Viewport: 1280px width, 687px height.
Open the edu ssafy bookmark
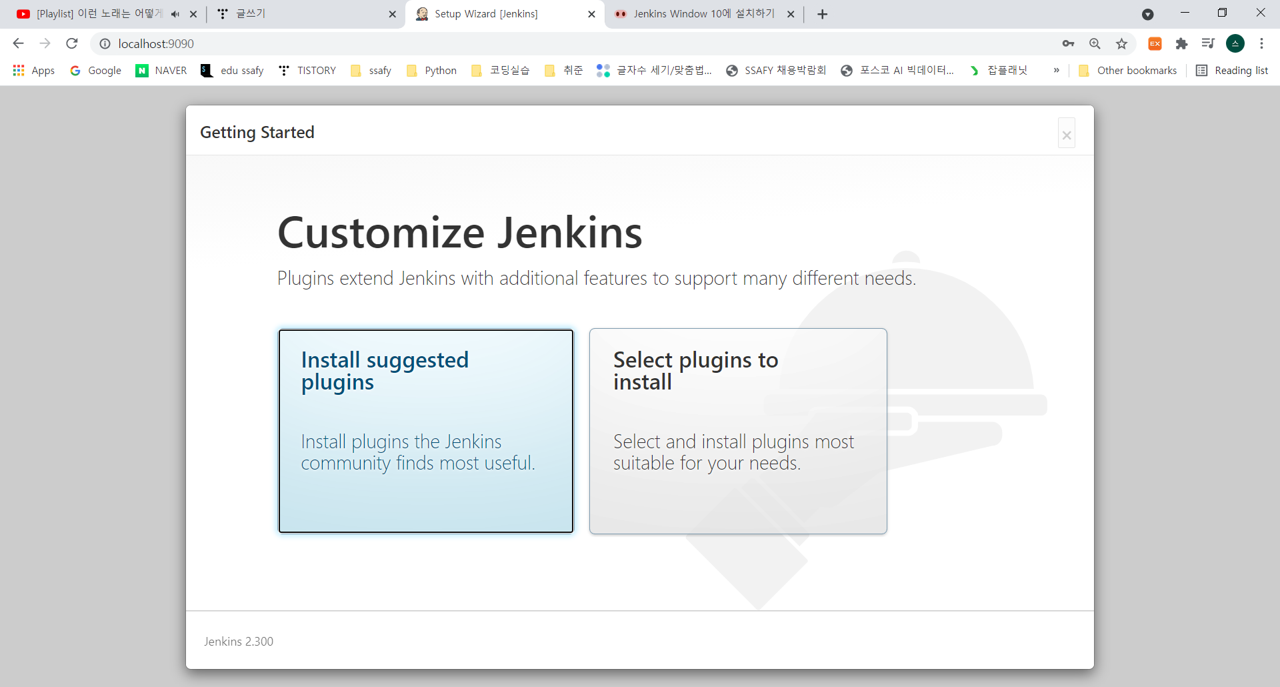click(232, 70)
